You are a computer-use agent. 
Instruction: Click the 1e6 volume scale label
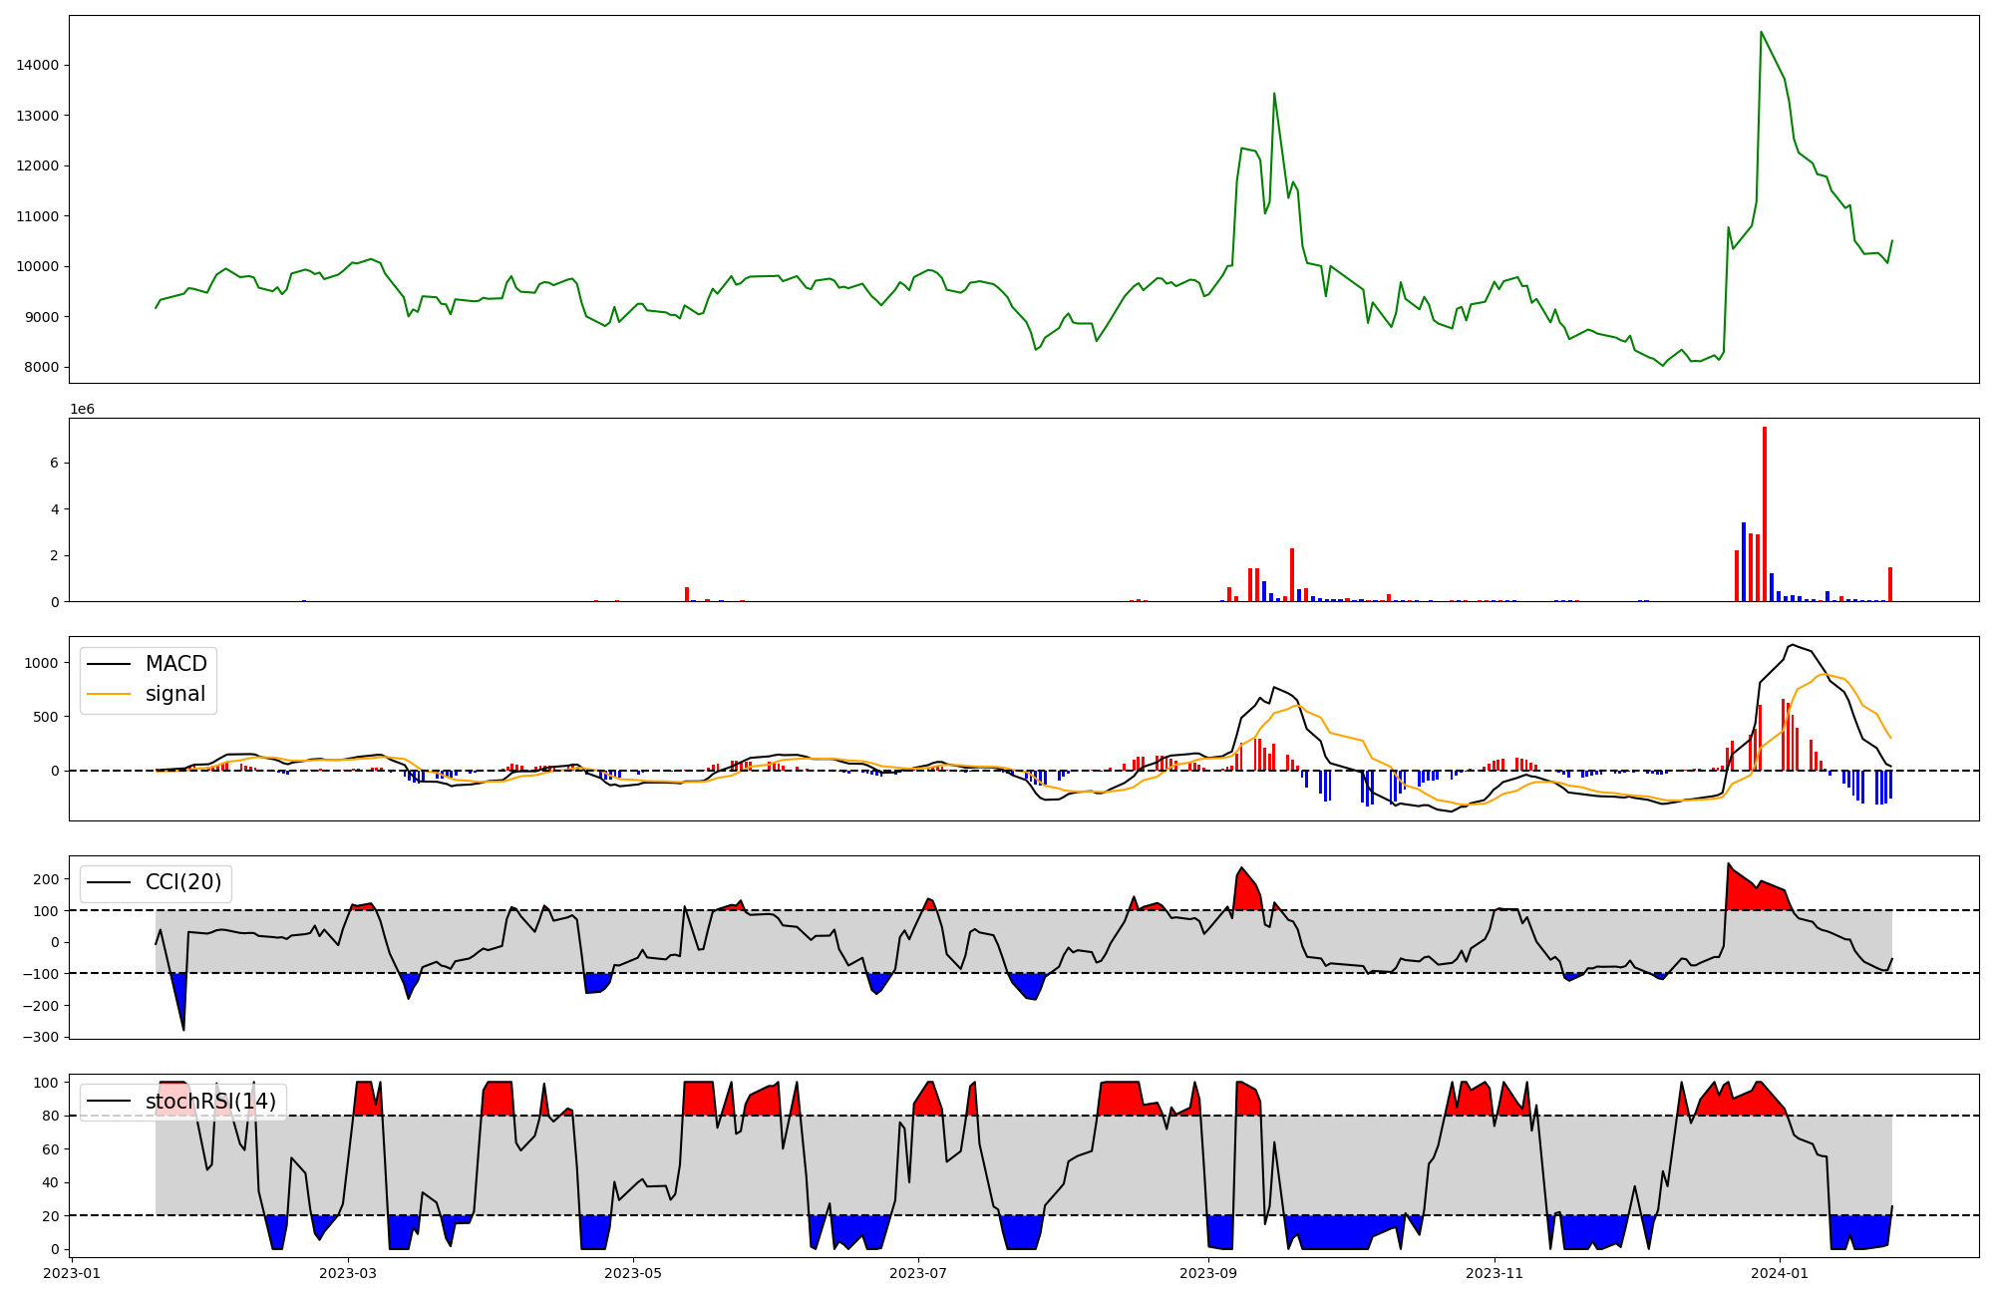coord(82,409)
